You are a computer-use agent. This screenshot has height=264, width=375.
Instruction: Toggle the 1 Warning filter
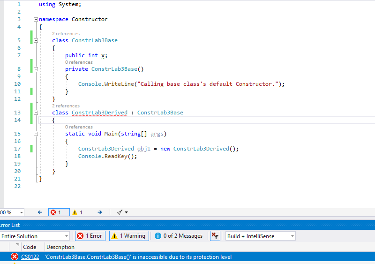click(129, 236)
